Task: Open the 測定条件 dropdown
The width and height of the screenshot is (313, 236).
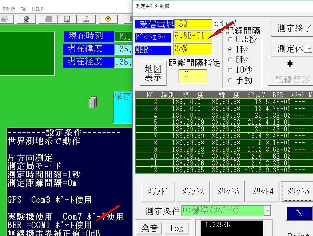Action: pyautogui.click(x=267, y=210)
